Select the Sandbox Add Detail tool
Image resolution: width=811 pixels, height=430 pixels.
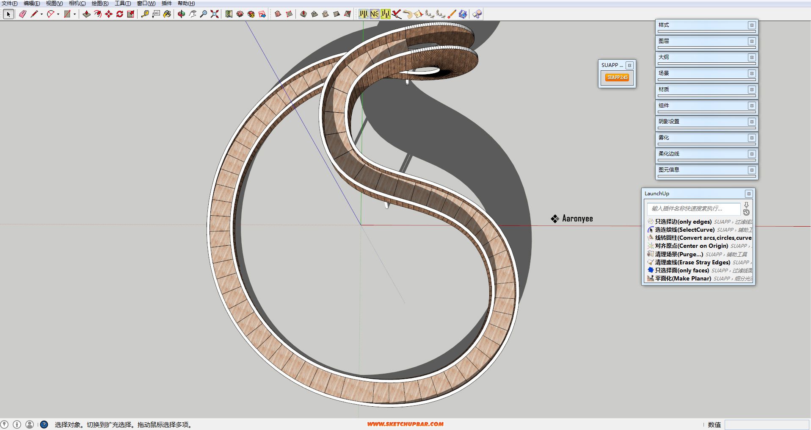[x=337, y=14]
